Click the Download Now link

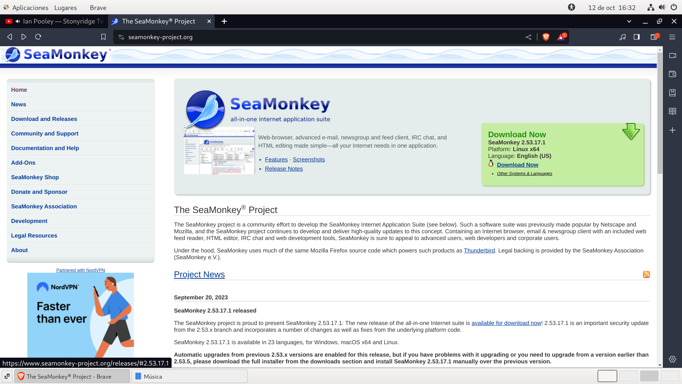(517, 165)
